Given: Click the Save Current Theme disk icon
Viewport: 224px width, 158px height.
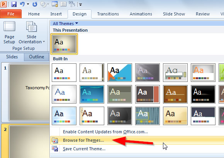Looking at the screenshot, I should tap(55, 149).
